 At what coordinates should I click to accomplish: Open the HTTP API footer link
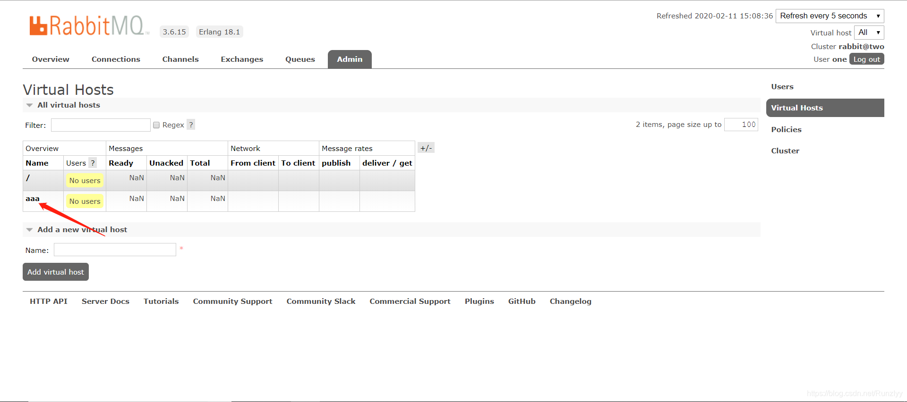pos(49,301)
